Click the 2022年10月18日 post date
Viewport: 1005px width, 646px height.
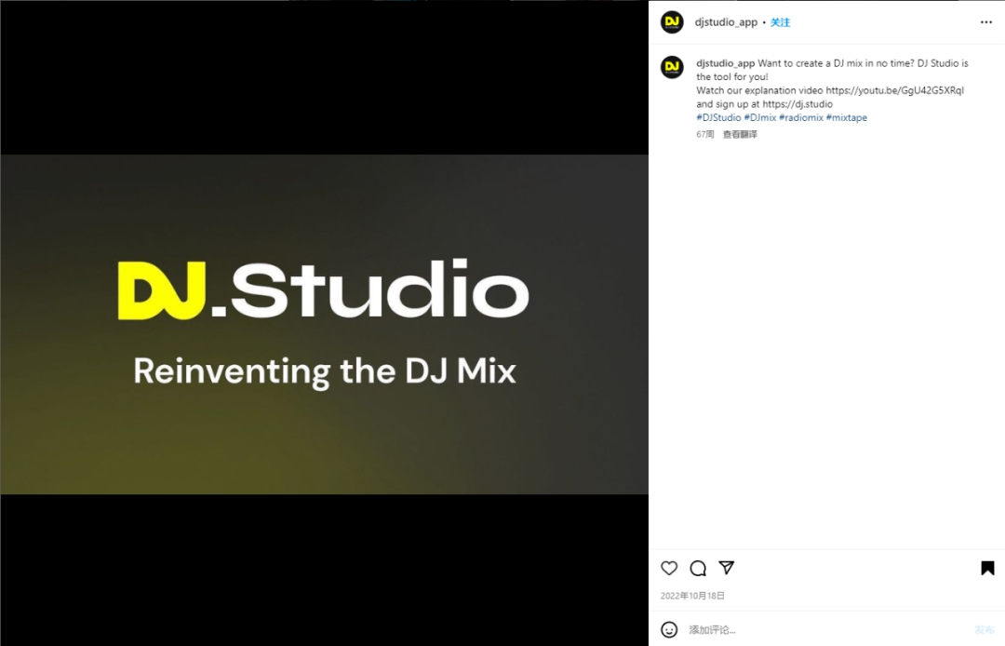(x=693, y=596)
